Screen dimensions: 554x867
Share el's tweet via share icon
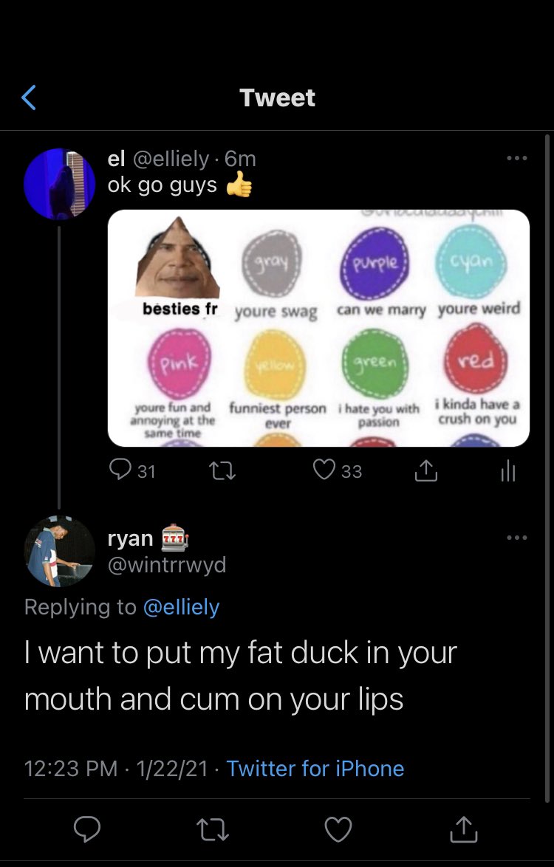pyautogui.click(x=425, y=470)
